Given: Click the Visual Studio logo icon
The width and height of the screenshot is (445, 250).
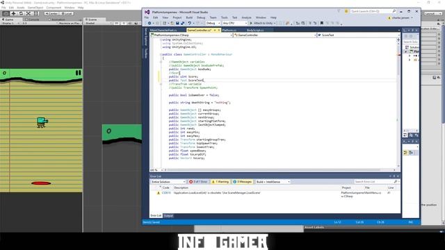Looking at the screenshot, I should 147,12.
